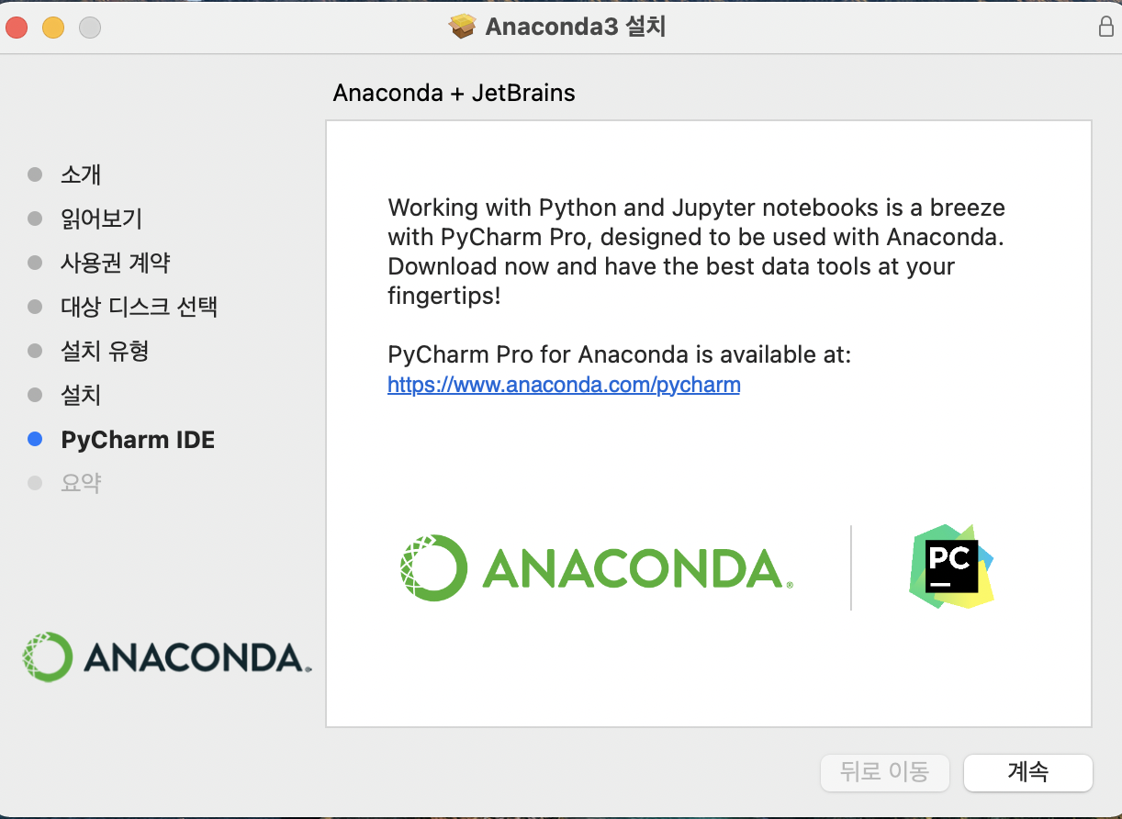1122x819 pixels.
Task: Click the 계속 (Continue) button
Action: tap(1027, 772)
